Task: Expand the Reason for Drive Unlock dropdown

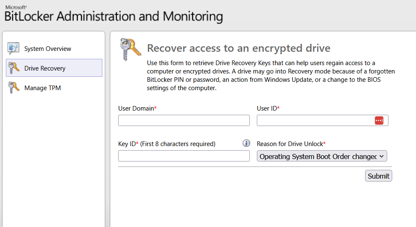Action: pyautogui.click(x=322, y=156)
